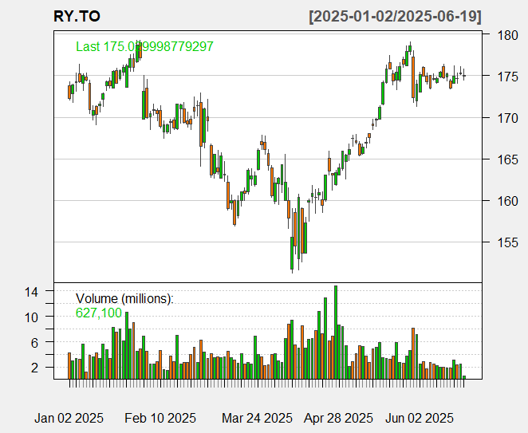Click the 180 price axis label
Image resolution: width=528 pixels, height=433 pixels.
tap(507, 35)
